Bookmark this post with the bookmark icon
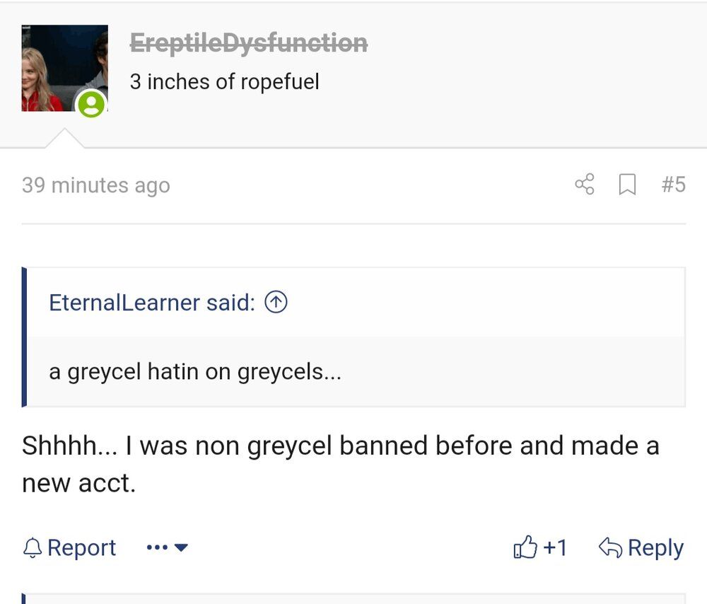Viewport: 707px width, 604px height. click(x=627, y=184)
